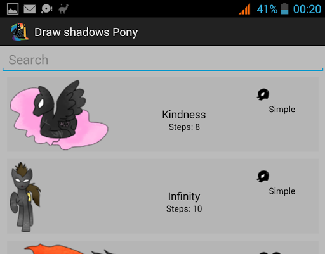The image size is (325, 254).
Task: Tap the difficulty icon beside Infinity
Action: [263, 176]
